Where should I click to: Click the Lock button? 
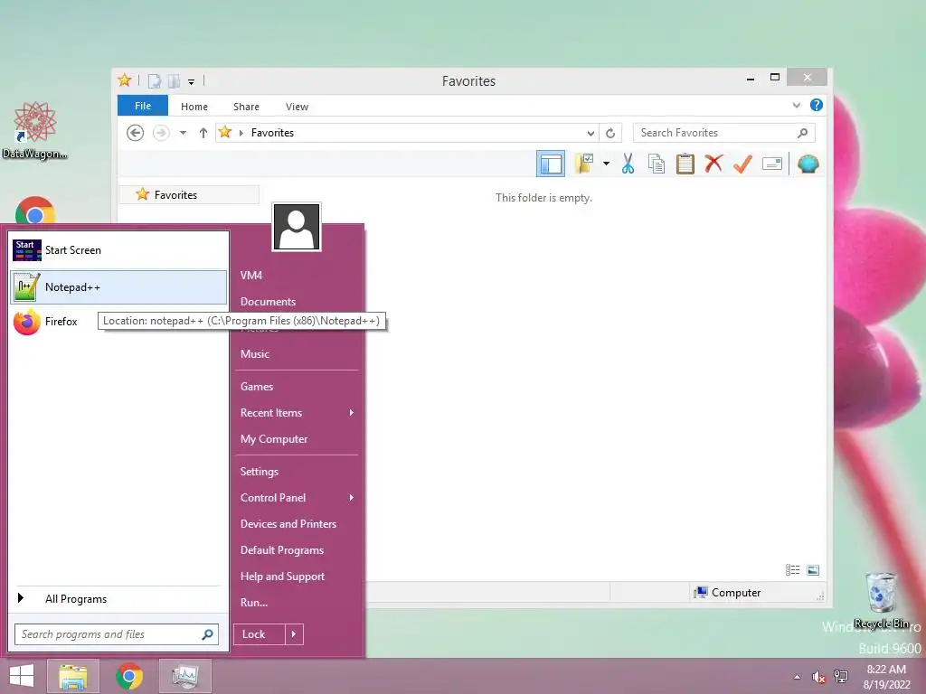click(260, 634)
